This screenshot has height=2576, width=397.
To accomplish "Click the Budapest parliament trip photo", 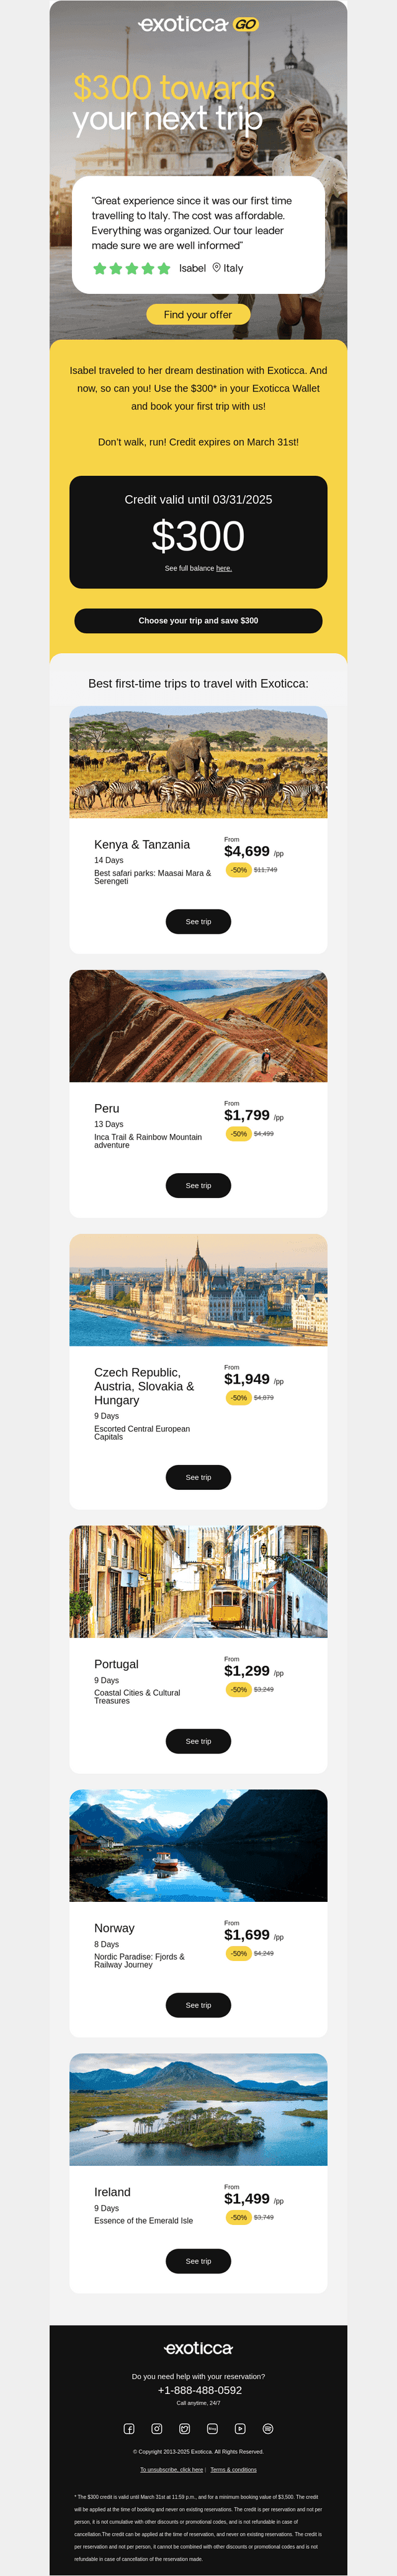I will (x=198, y=1290).
